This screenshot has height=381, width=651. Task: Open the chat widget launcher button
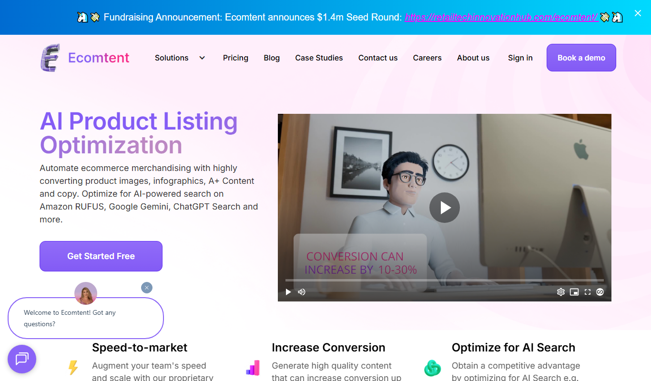click(x=22, y=359)
